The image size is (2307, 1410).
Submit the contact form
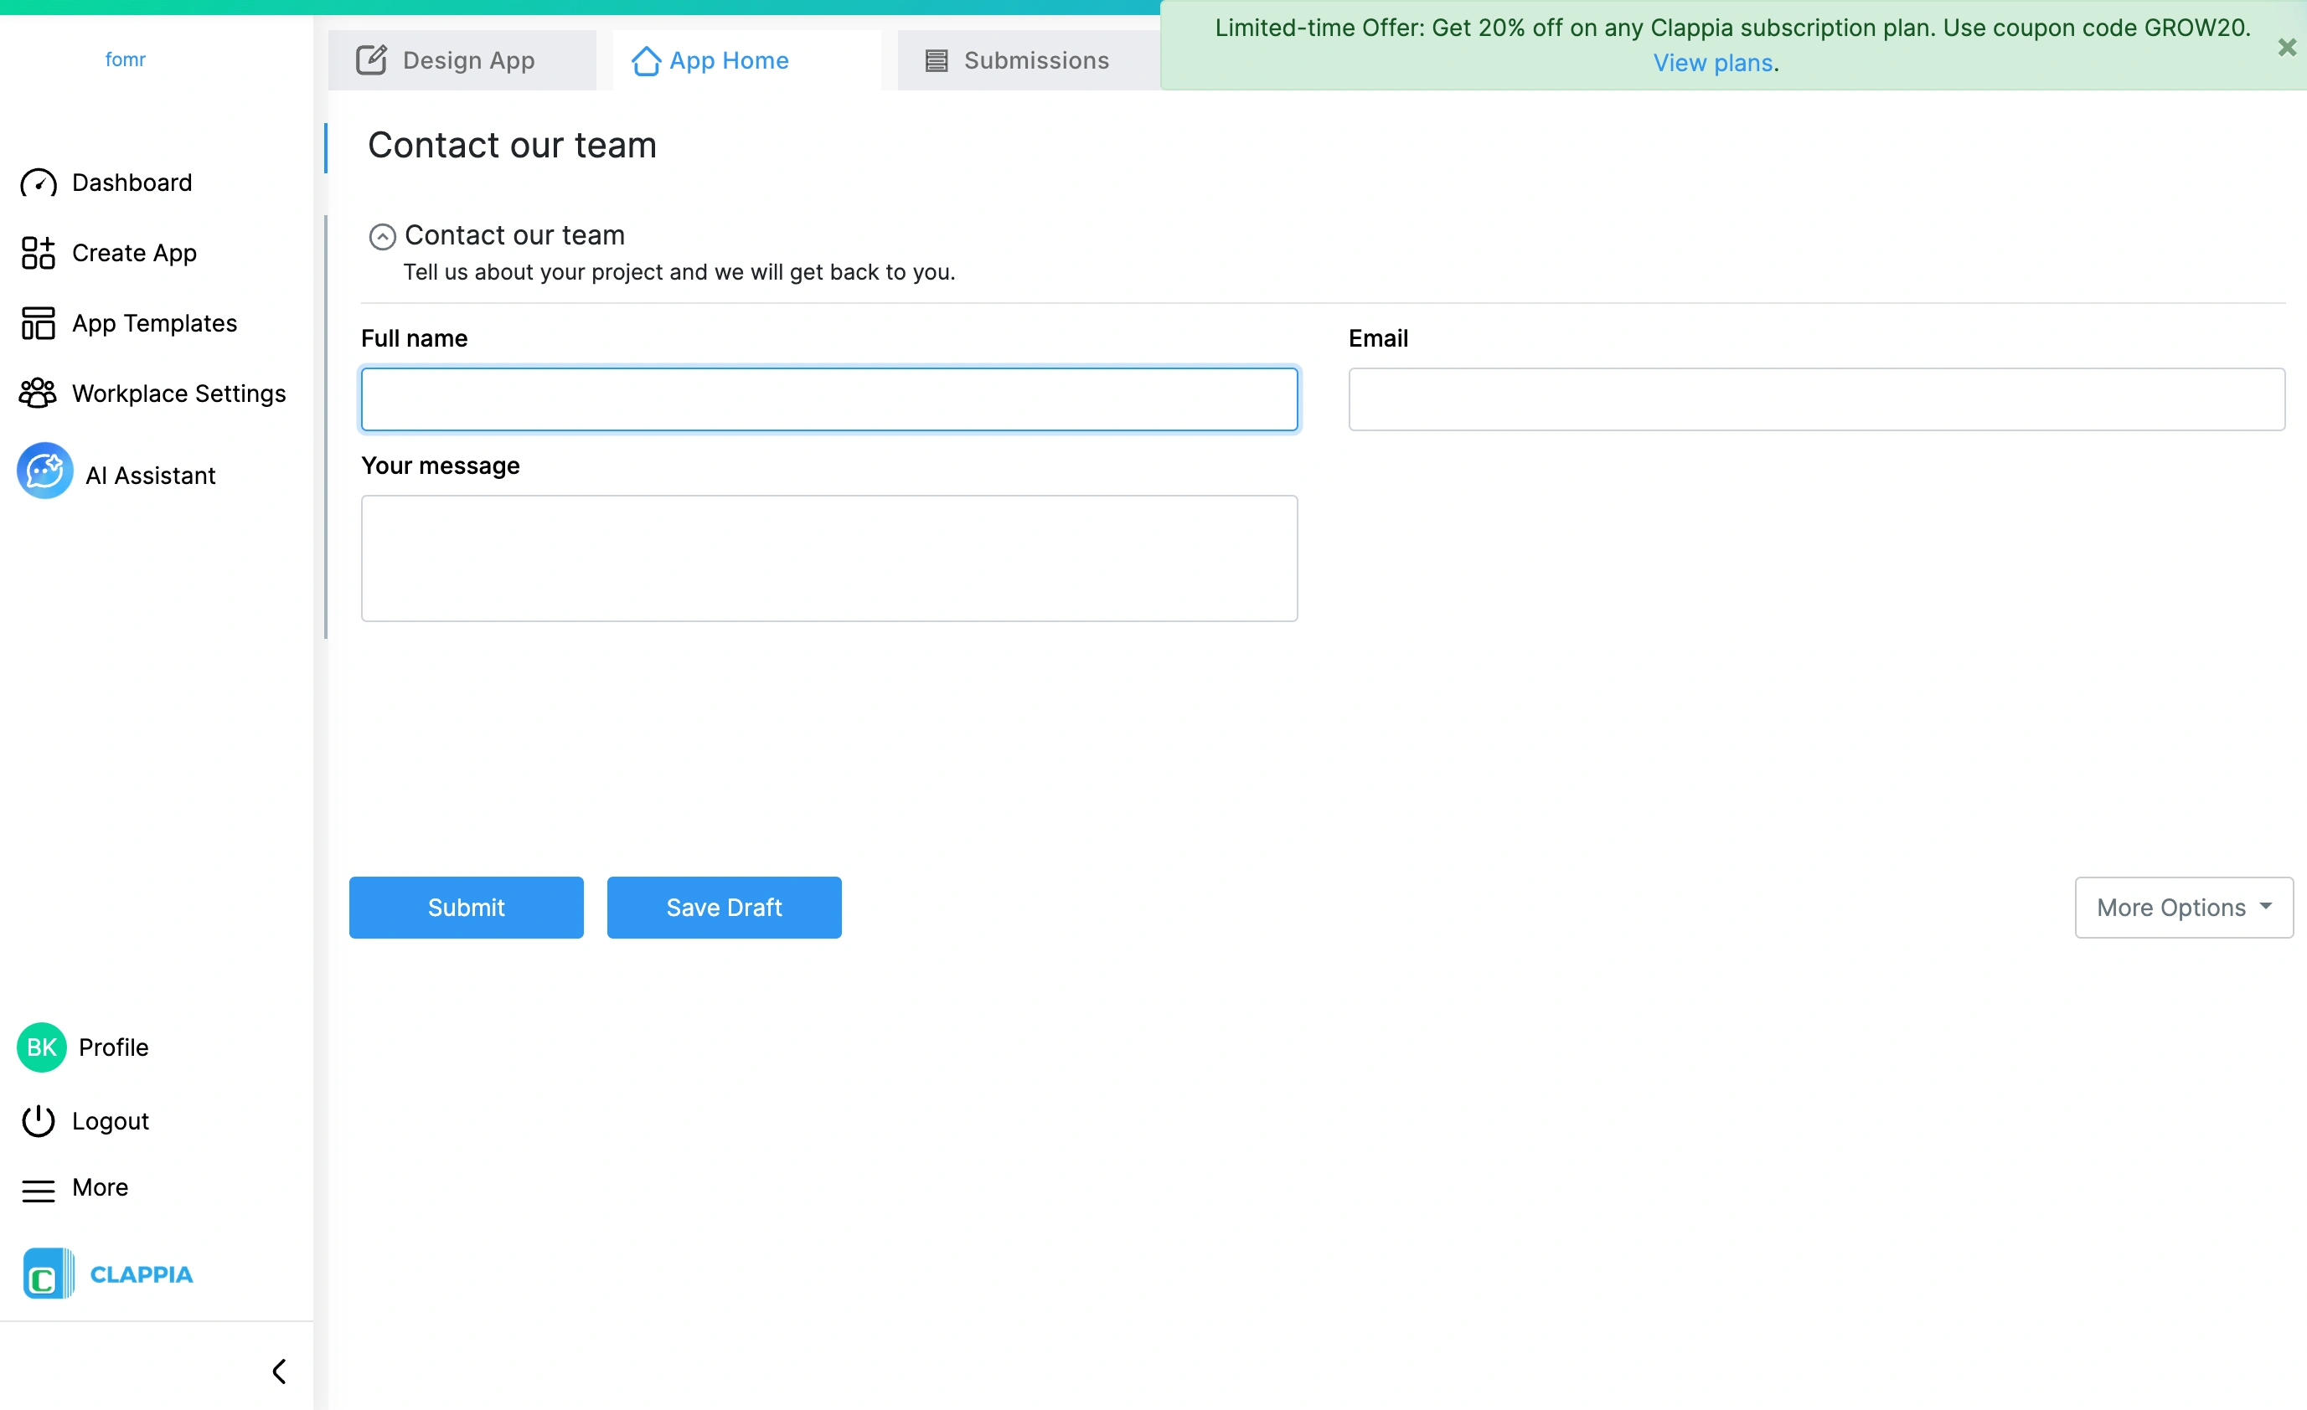(x=467, y=908)
